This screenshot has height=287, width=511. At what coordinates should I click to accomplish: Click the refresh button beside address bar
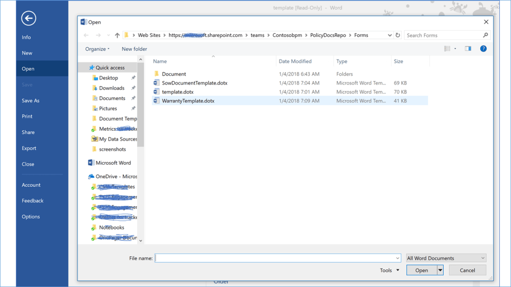coord(398,35)
